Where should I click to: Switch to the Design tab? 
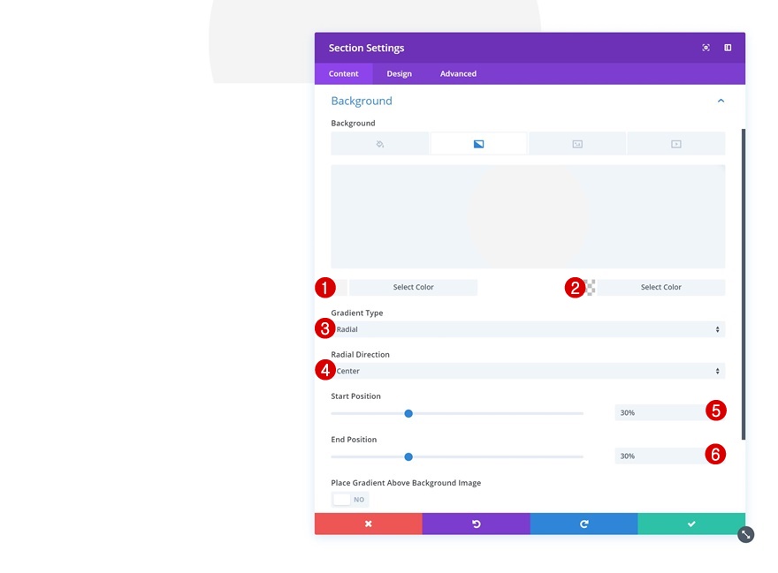tap(399, 73)
